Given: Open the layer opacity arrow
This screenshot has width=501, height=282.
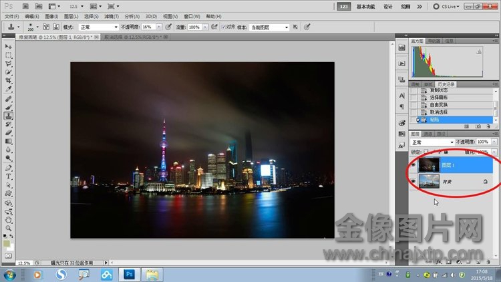Looking at the screenshot, I should (x=494, y=142).
